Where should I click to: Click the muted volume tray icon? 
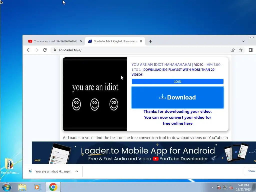[231, 187]
